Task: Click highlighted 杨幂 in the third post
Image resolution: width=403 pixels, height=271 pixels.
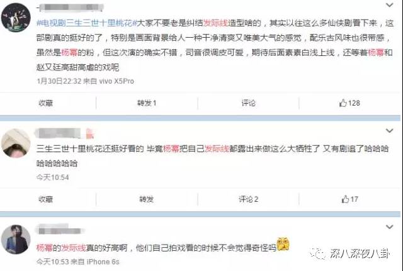Action: [x=45, y=248]
